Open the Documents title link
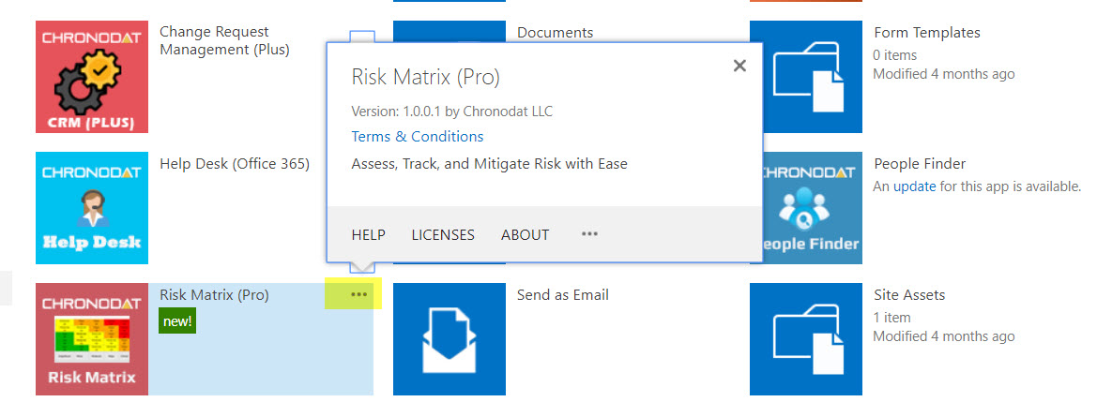Viewport: 1097px width, 402px height. [555, 32]
